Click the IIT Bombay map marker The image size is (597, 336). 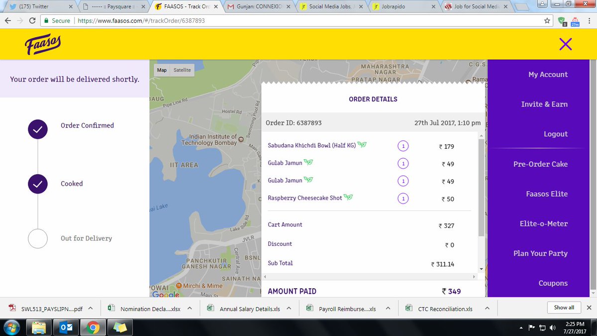(242, 141)
